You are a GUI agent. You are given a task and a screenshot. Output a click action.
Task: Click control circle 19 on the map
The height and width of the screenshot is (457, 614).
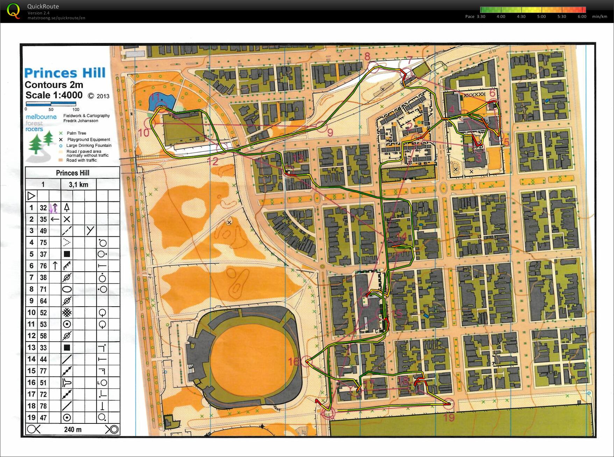coord(449,405)
